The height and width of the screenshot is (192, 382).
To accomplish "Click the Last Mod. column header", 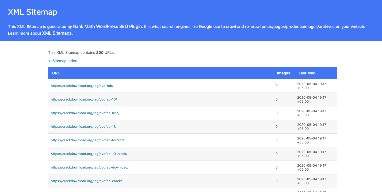I will tap(307, 73).
